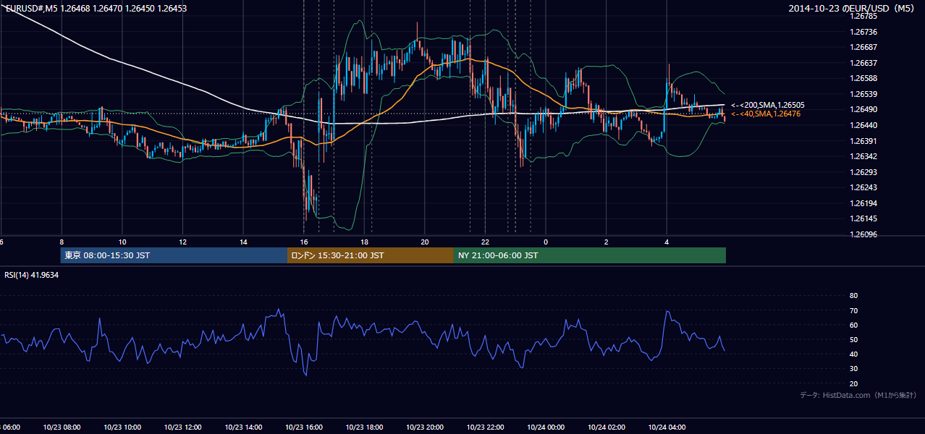925x434 pixels.
Task: Click the hour label 12 under price chart
Action: [x=183, y=242]
